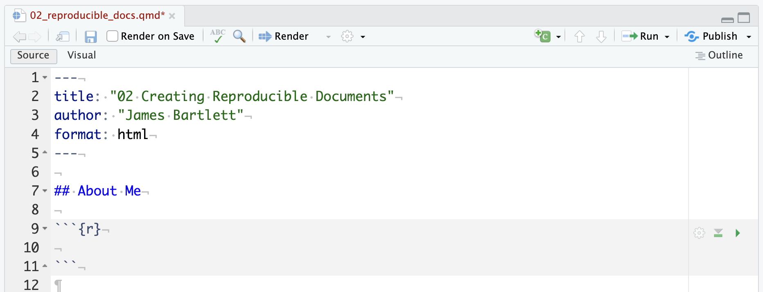Open chunk options gear icon

(x=699, y=233)
